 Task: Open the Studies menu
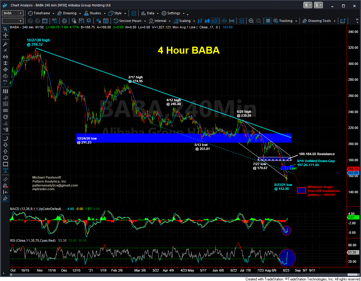(x=95, y=13)
